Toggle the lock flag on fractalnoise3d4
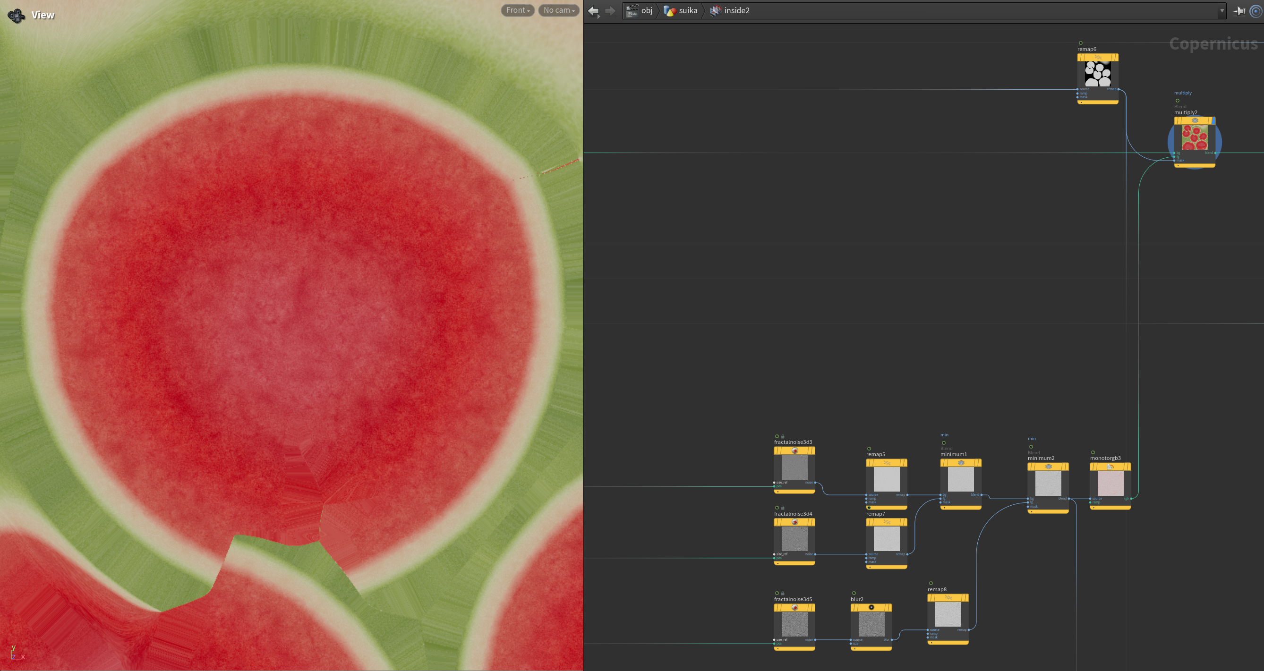Image resolution: width=1264 pixels, height=671 pixels. [x=783, y=508]
